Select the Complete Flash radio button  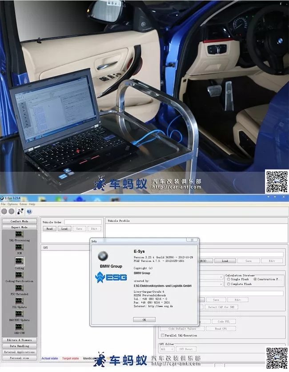(x=229, y=284)
